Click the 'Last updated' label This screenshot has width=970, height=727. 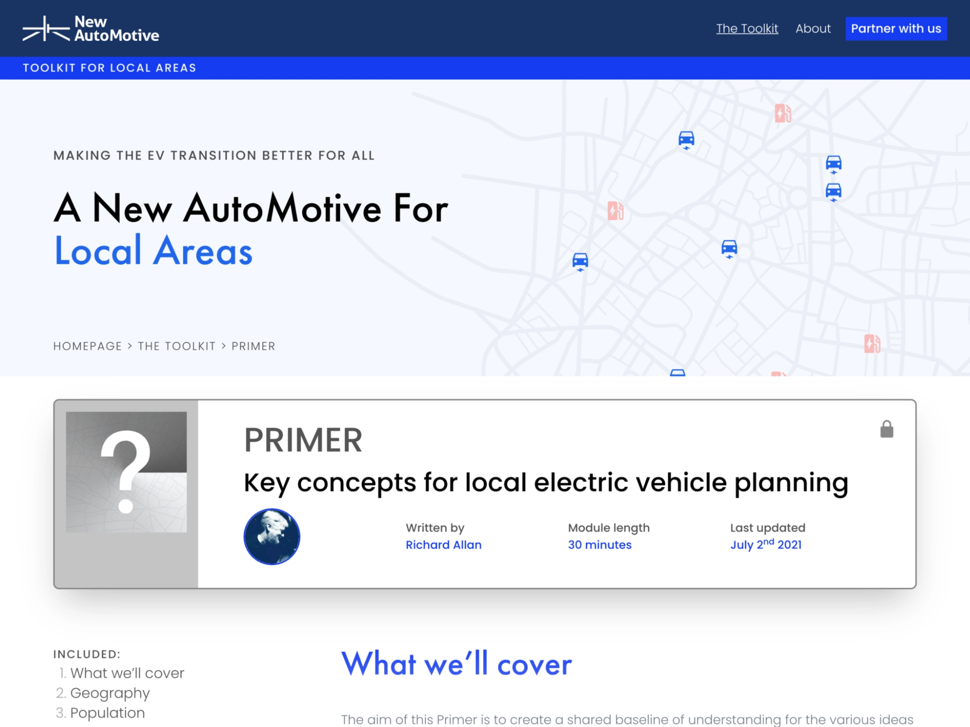768,528
